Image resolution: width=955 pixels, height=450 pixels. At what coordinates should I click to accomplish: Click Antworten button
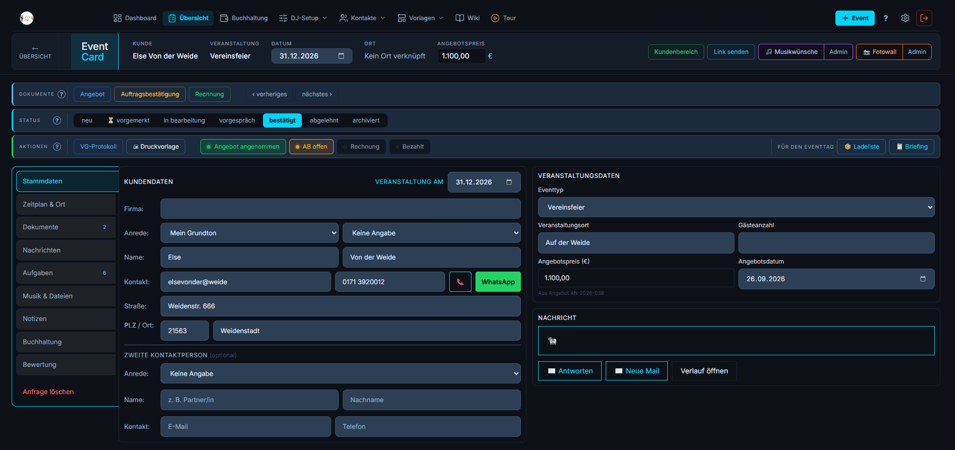coord(570,371)
